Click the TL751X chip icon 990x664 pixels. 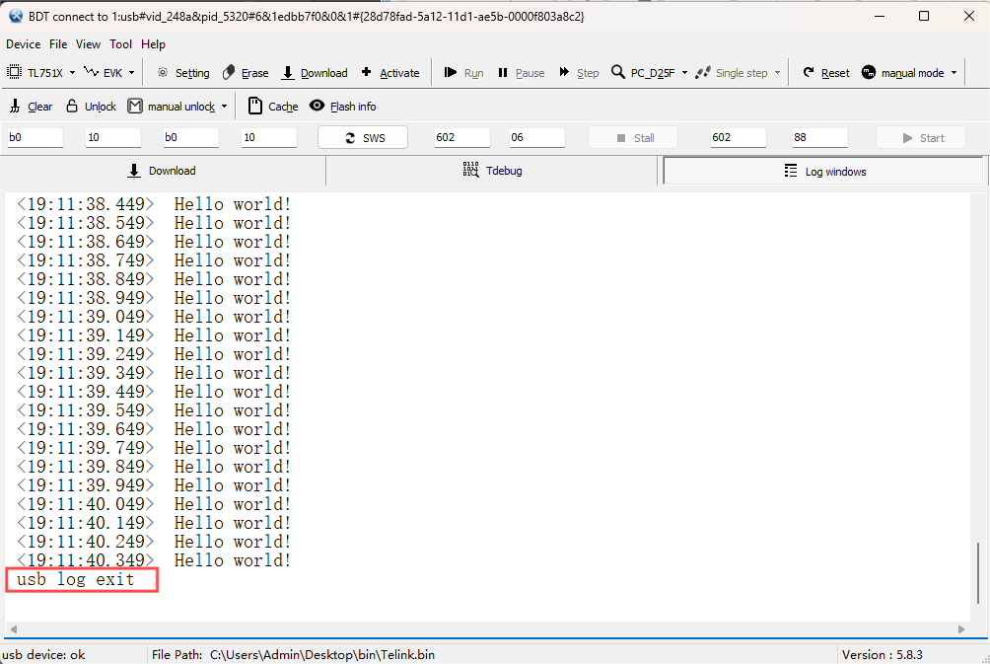14,72
